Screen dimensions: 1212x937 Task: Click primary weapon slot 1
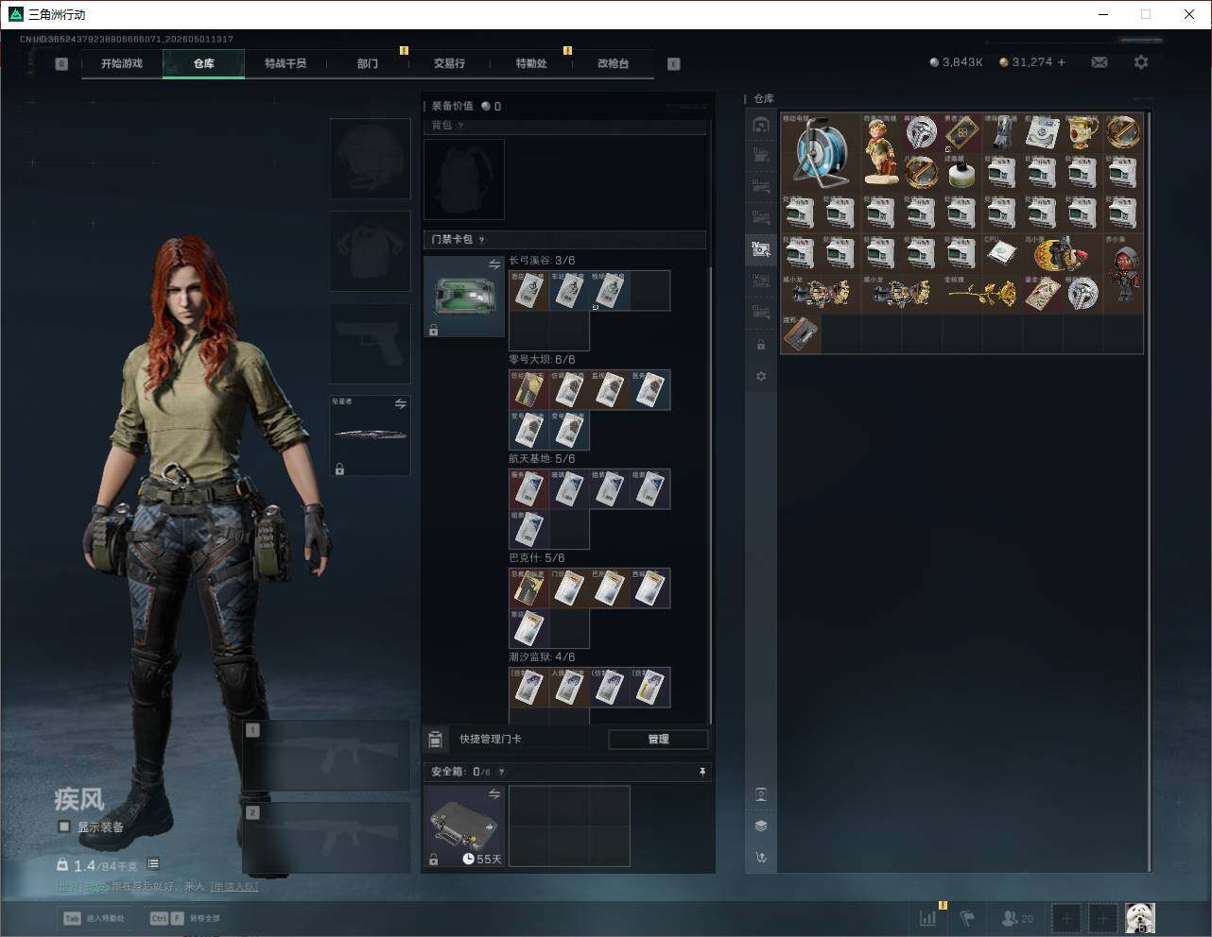pyautogui.click(x=327, y=756)
